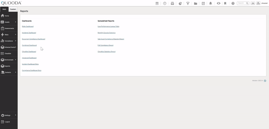The height and width of the screenshot is (129, 269).
Task: Click the Reports page heading
Action: [24, 11]
